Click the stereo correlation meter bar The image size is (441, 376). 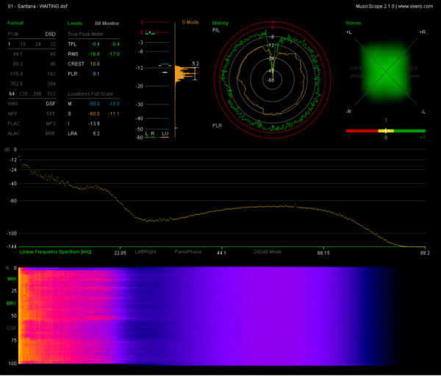coord(386,131)
